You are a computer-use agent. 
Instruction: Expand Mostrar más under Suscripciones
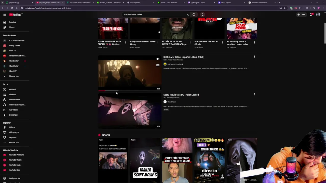pyautogui.click(x=15, y=76)
